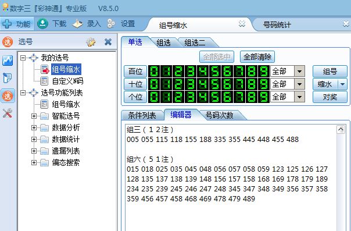Open 设置 settings gears icon

111,23
